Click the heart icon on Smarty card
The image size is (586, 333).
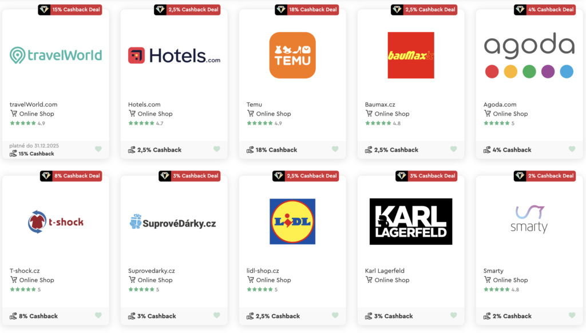click(572, 315)
